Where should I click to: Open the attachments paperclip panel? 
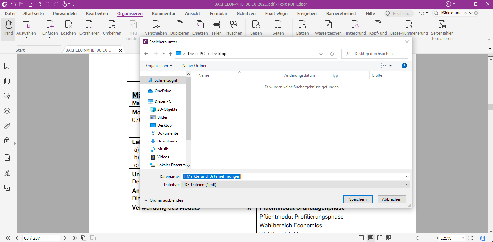7,126
